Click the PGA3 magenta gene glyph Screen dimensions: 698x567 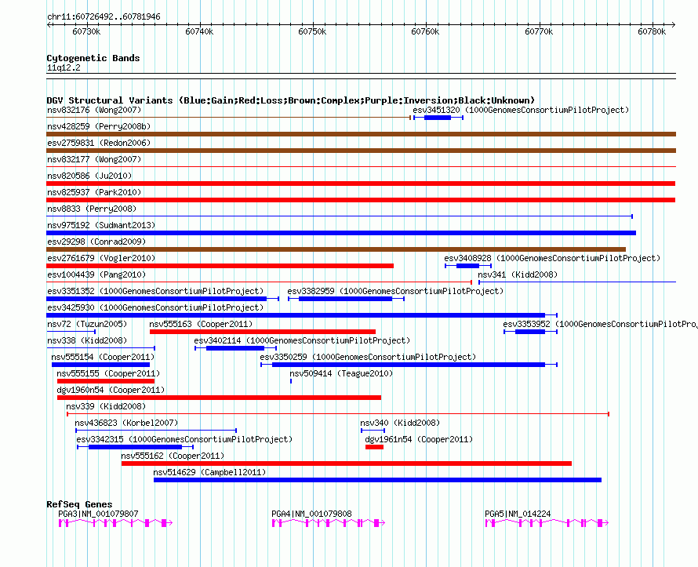click(x=116, y=523)
